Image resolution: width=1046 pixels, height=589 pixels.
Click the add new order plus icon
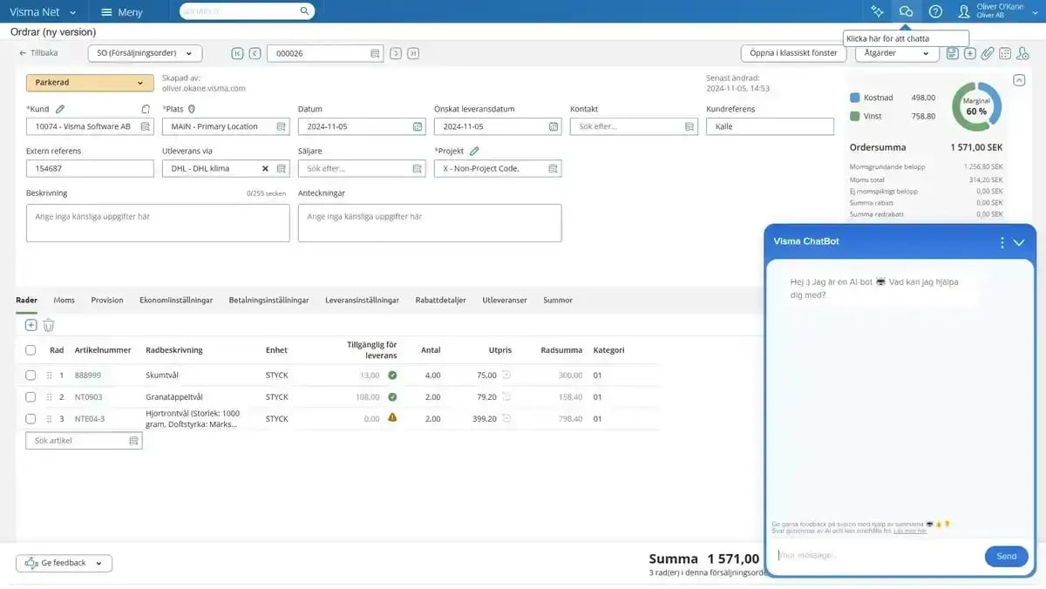(x=970, y=53)
